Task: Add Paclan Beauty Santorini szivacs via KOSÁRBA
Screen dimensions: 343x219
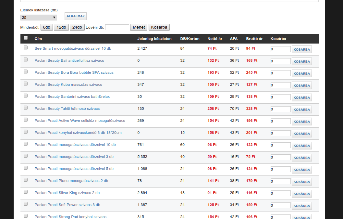Action: click(302, 98)
